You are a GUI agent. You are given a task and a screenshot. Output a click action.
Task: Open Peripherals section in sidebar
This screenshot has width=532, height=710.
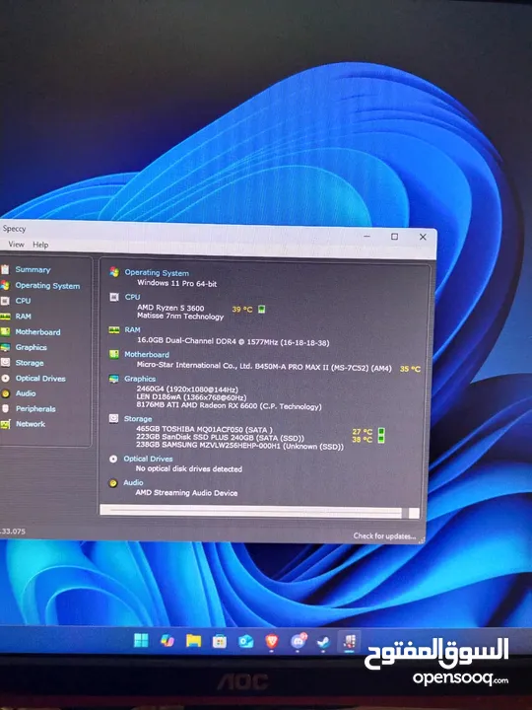click(35, 409)
